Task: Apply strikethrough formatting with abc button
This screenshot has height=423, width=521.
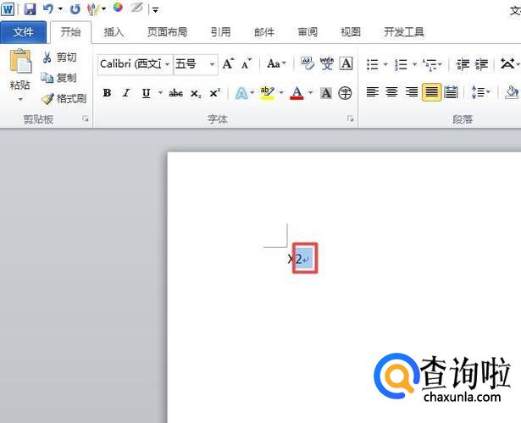Action: pyautogui.click(x=175, y=93)
